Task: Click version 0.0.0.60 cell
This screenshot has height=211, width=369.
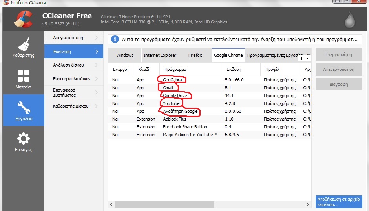Action: (x=233, y=111)
